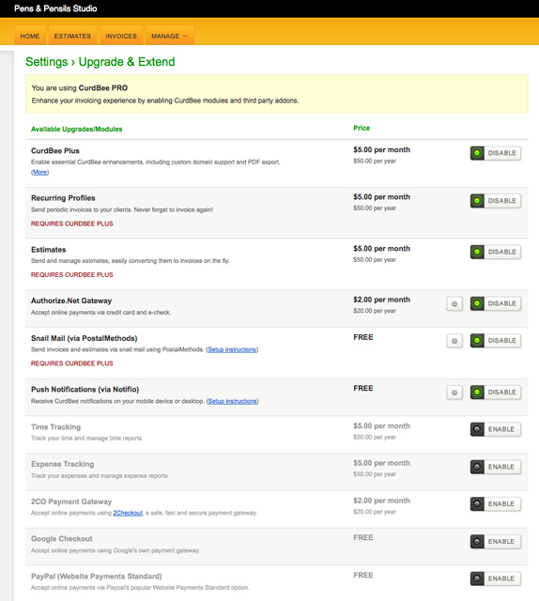Click the FREE price for PayPal
Viewport: 539px width, 601px height.
(x=363, y=575)
